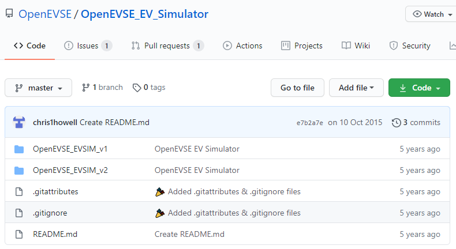This screenshot has height=249, width=456.
Task: Click '5 years ago' in OpenEVSE_EVSIM_v1 row
Action: click(x=420, y=149)
